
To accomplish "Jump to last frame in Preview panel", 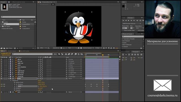I will pos(134,20).
